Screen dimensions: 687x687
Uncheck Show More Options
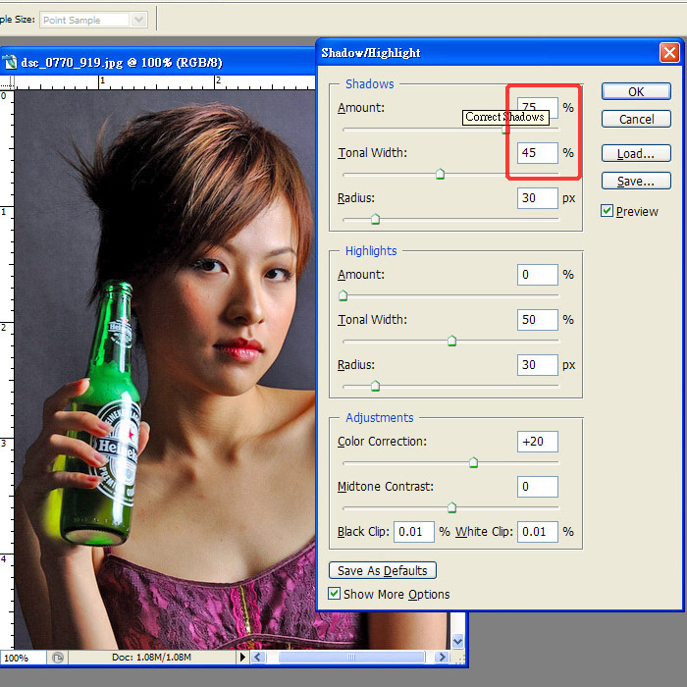point(335,594)
